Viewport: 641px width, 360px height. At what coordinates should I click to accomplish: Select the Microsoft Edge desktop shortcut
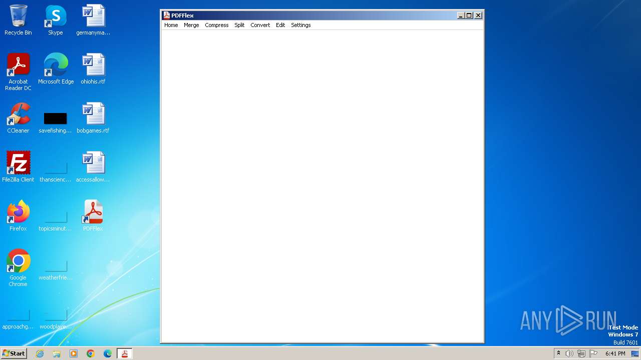[56, 69]
